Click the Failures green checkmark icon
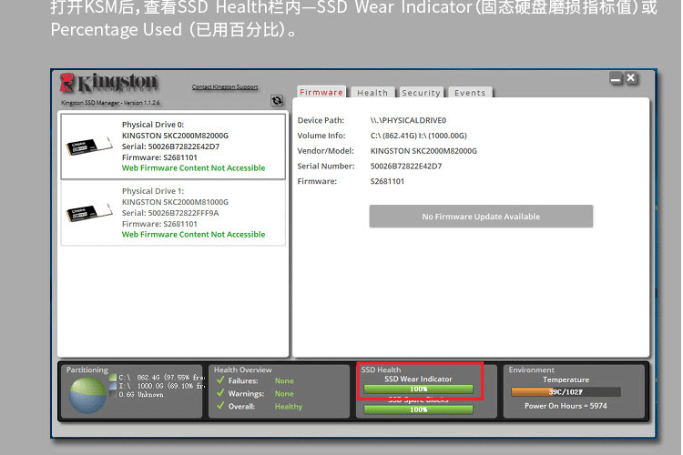This screenshot has width=683, height=455. [220, 380]
